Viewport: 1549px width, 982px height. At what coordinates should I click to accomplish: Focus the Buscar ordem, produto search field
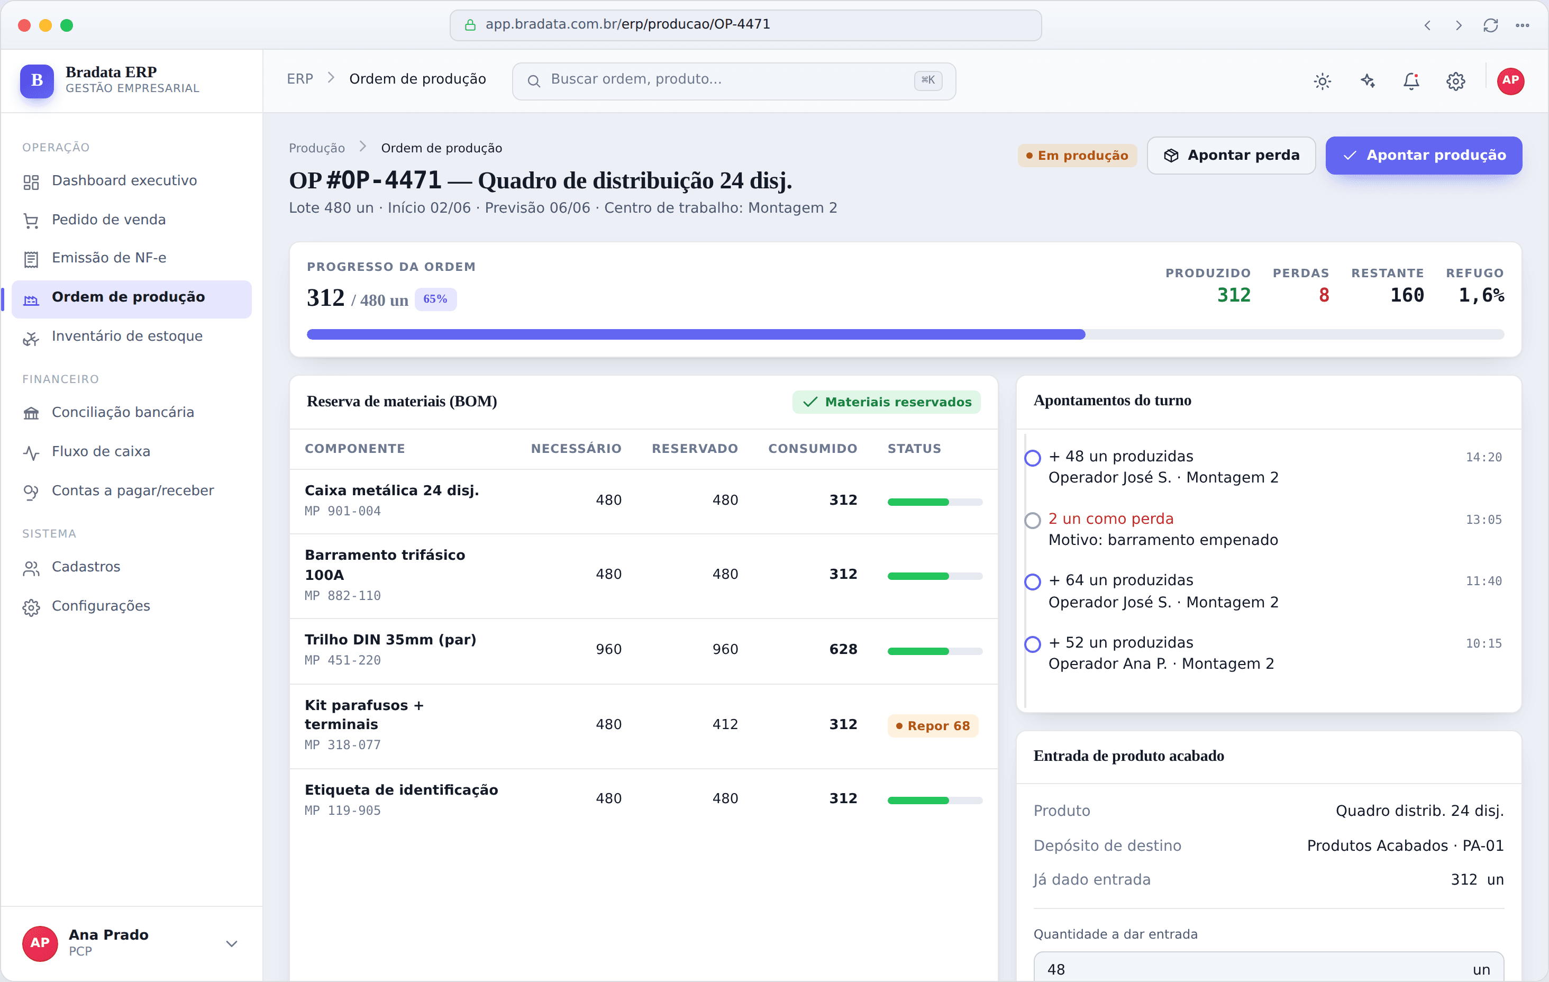coord(734,80)
